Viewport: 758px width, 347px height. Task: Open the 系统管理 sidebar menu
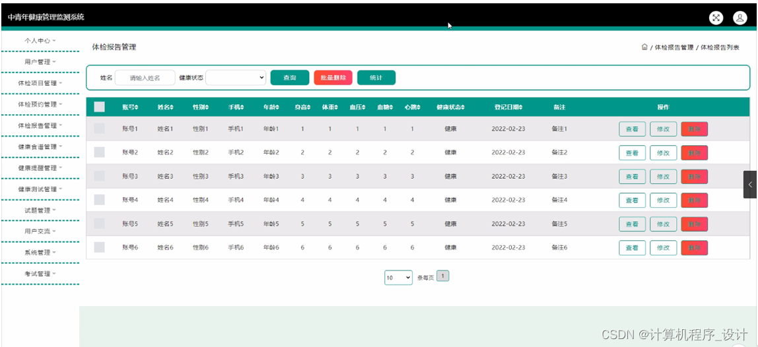click(x=40, y=252)
